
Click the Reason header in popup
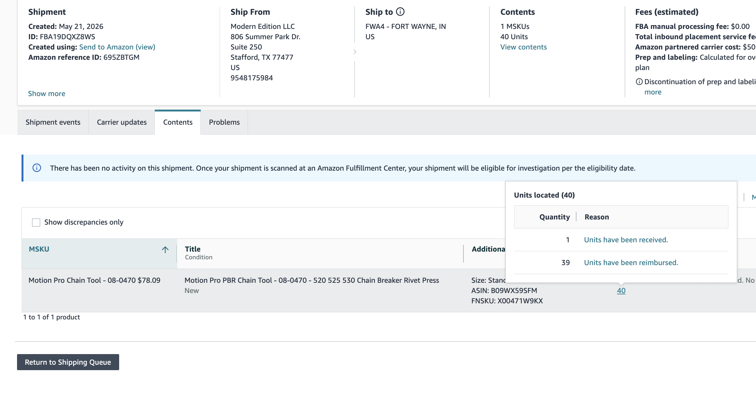coord(597,217)
